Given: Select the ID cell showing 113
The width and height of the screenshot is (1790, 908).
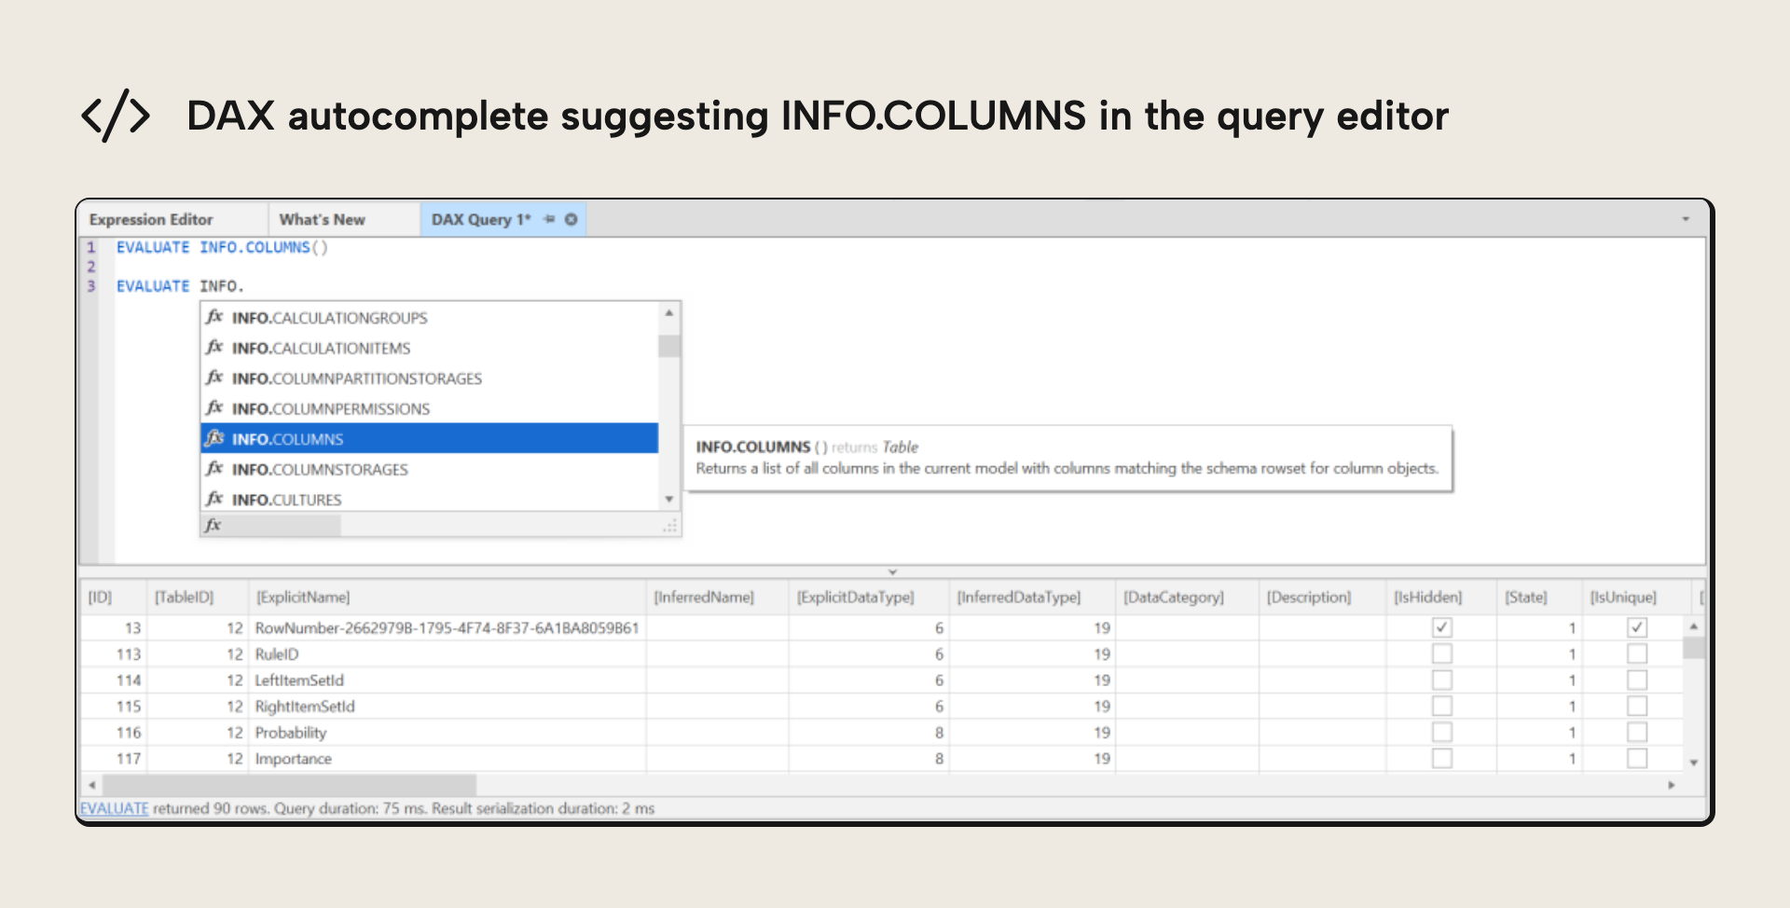Looking at the screenshot, I should point(113,653).
